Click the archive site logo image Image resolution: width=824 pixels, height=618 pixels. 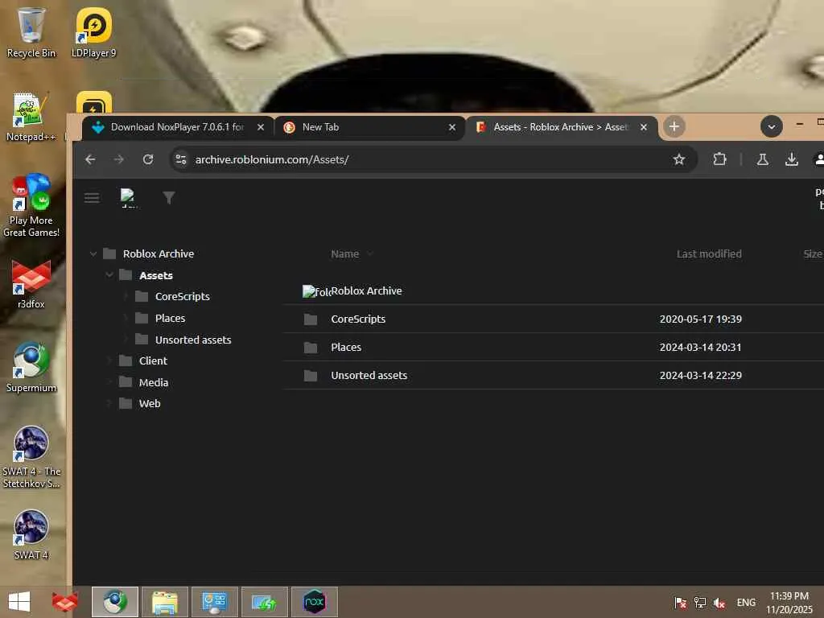click(x=129, y=198)
